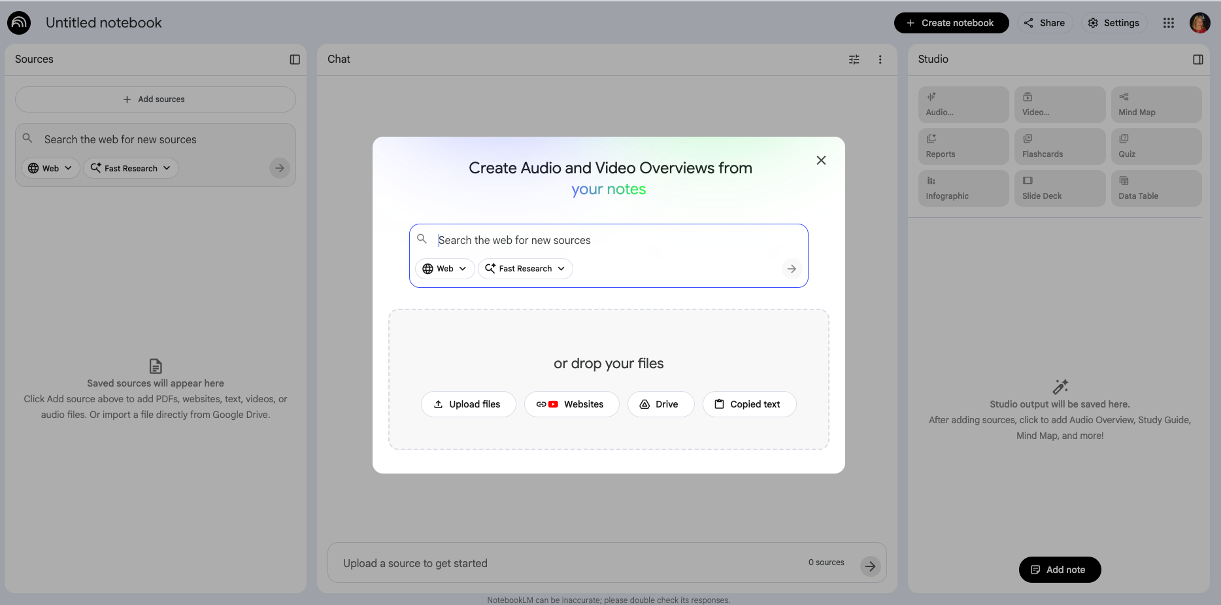The width and height of the screenshot is (1221, 605).
Task: Open the Video Overview tile
Action: click(x=1060, y=105)
